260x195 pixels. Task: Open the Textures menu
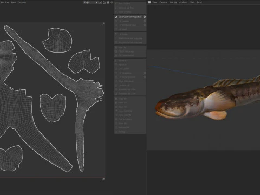[22, 2]
